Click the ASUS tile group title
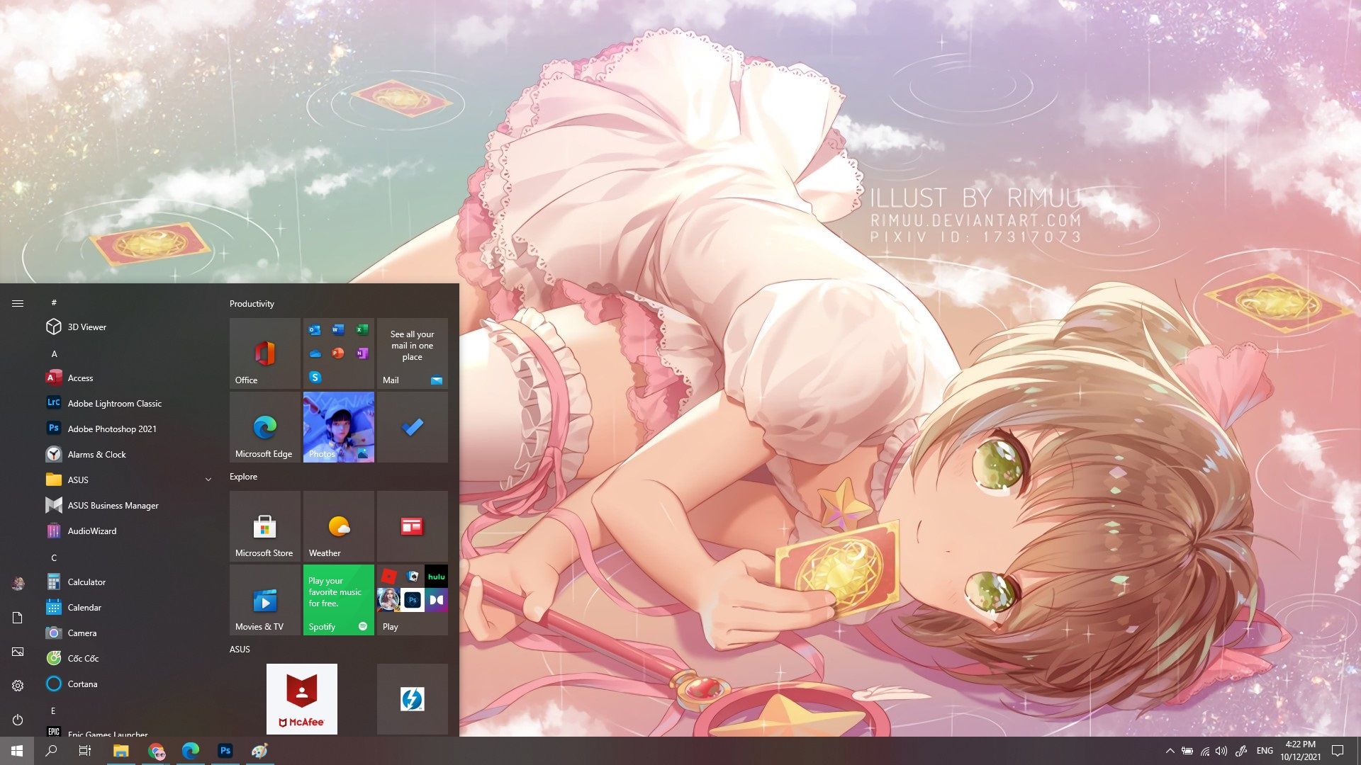Viewport: 1361px width, 765px height. (240, 649)
